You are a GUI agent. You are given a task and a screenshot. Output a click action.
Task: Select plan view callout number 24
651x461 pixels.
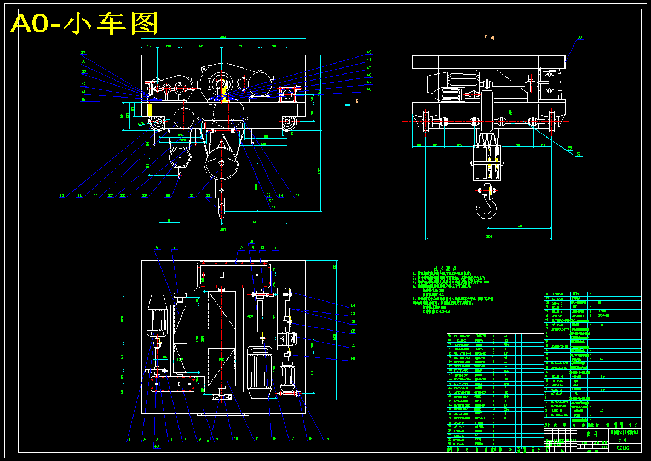pyautogui.click(x=353, y=305)
